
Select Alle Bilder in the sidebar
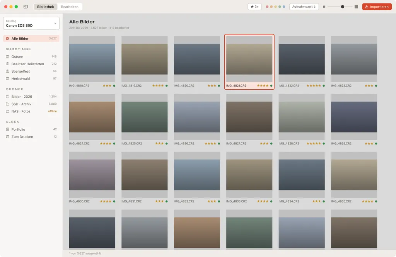pos(31,39)
